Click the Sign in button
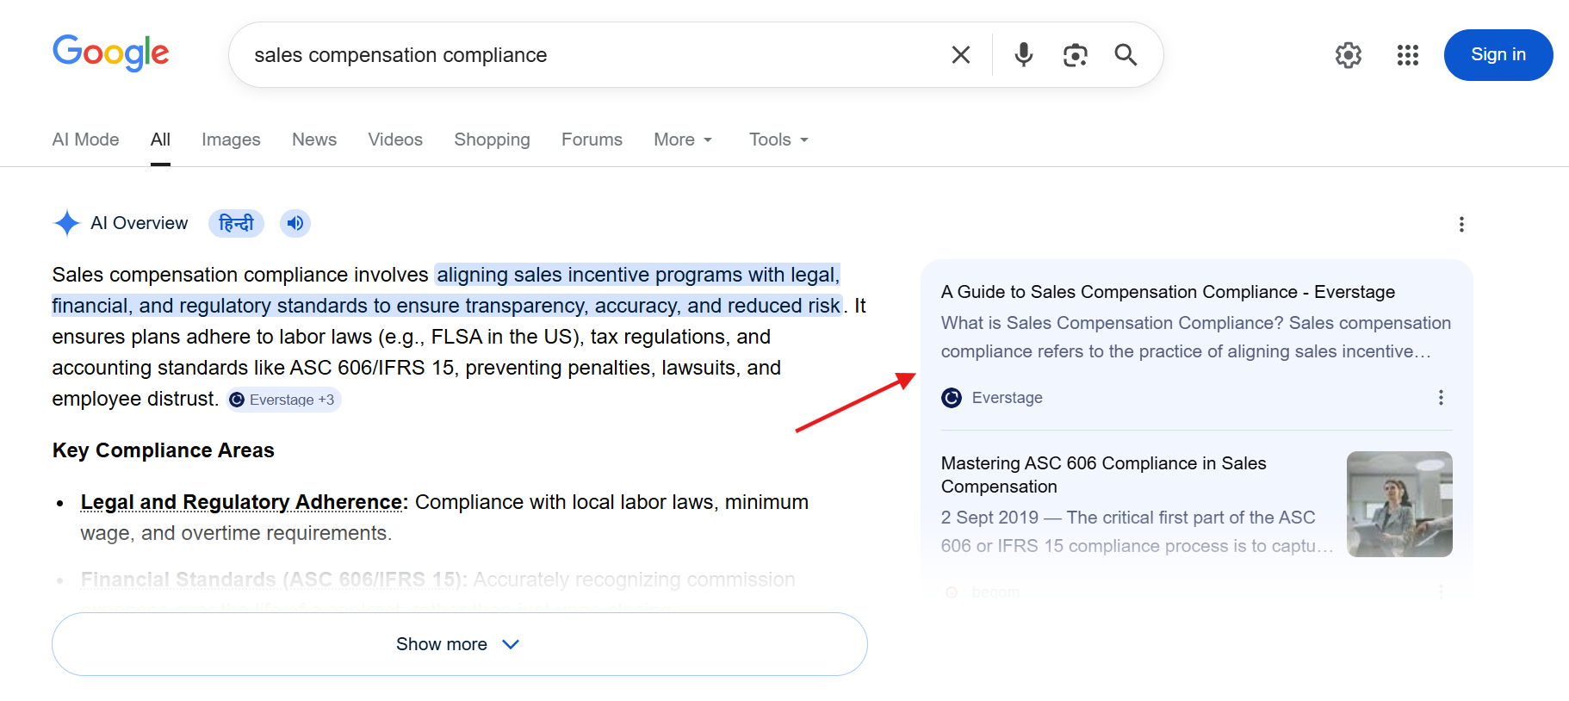1569x701 pixels. 1498,55
